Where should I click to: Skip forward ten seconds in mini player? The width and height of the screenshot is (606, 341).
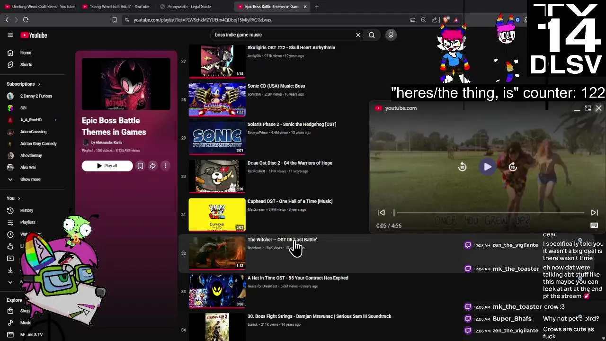tap(513, 167)
